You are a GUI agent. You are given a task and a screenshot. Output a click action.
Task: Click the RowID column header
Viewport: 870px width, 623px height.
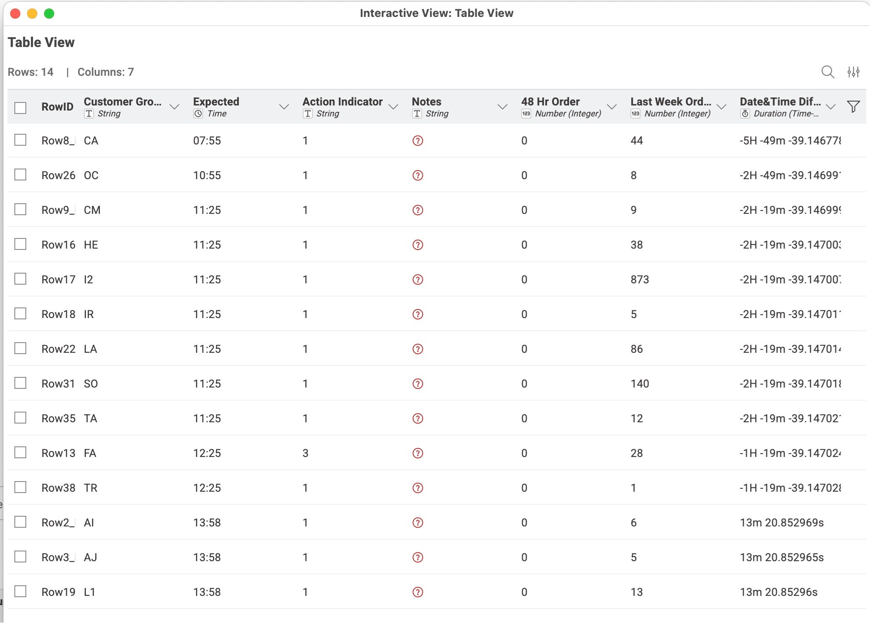pyautogui.click(x=57, y=107)
